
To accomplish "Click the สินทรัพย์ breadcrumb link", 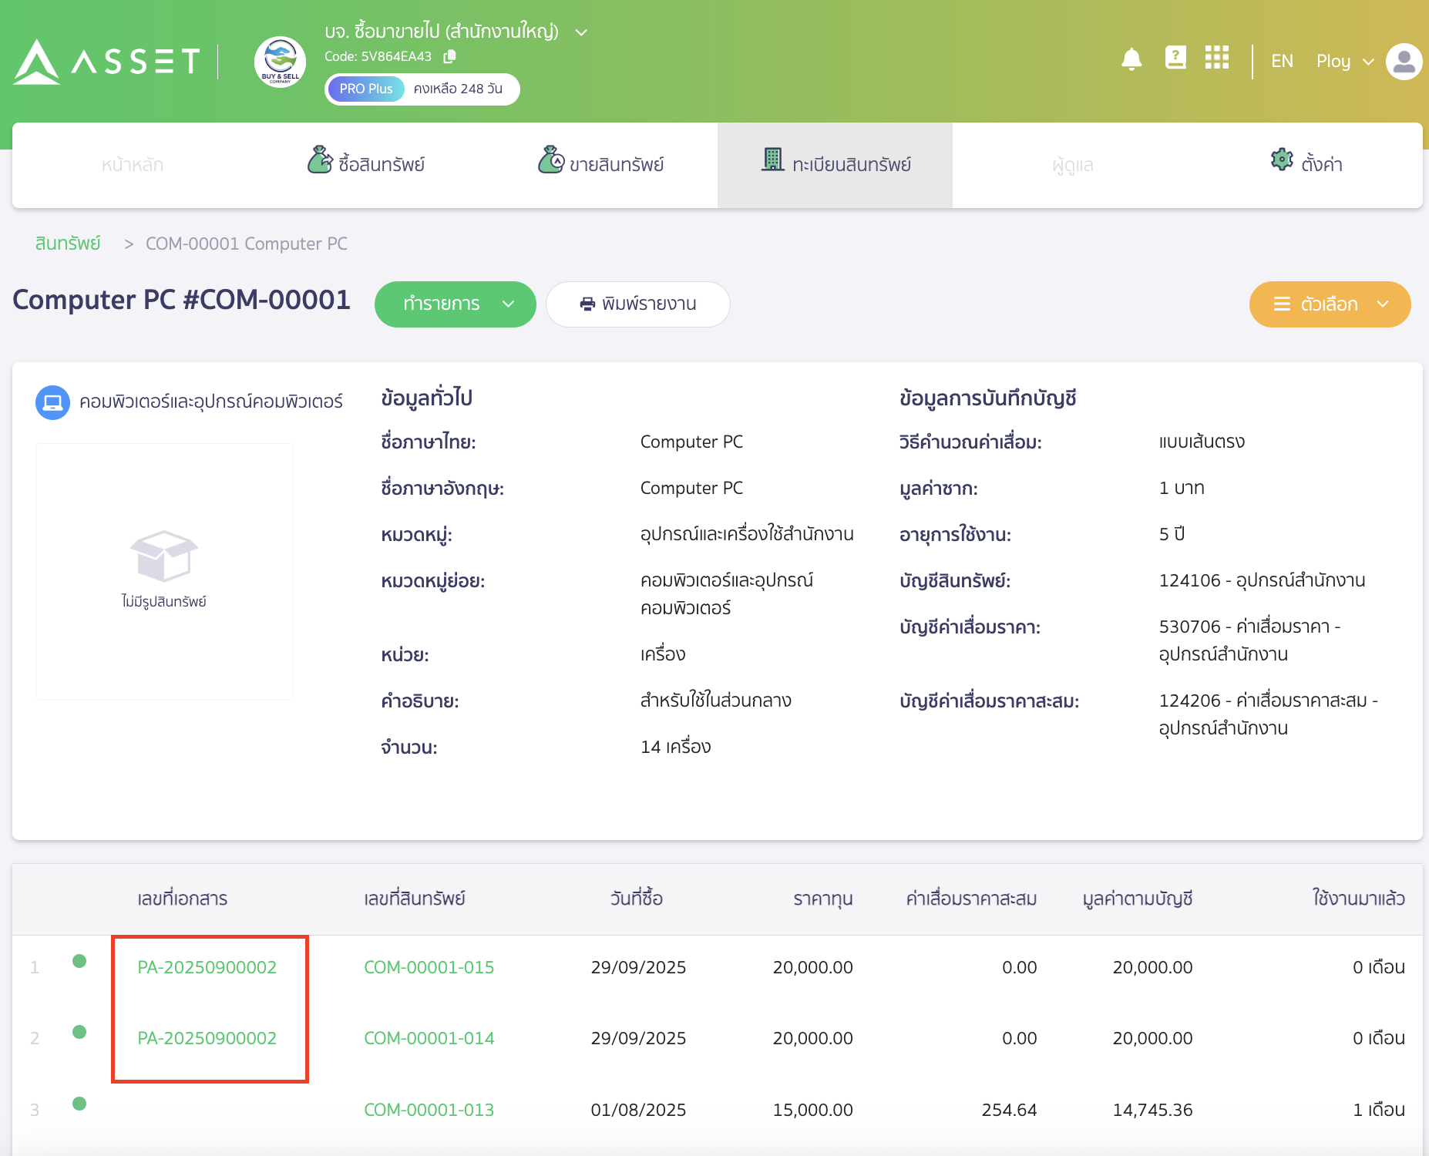I will [67, 243].
